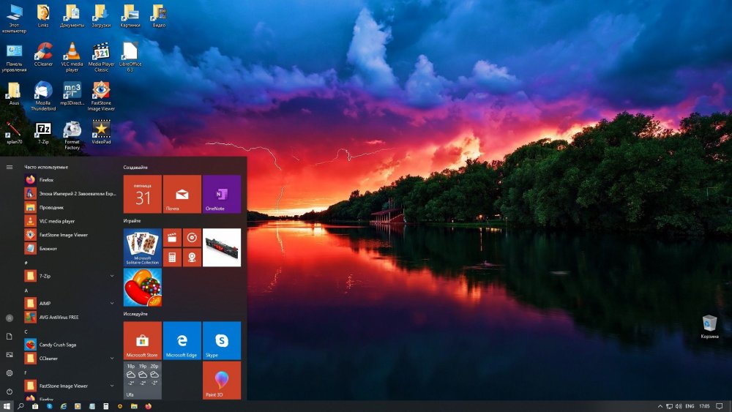Open the clock showing 17:05

click(x=704, y=406)
